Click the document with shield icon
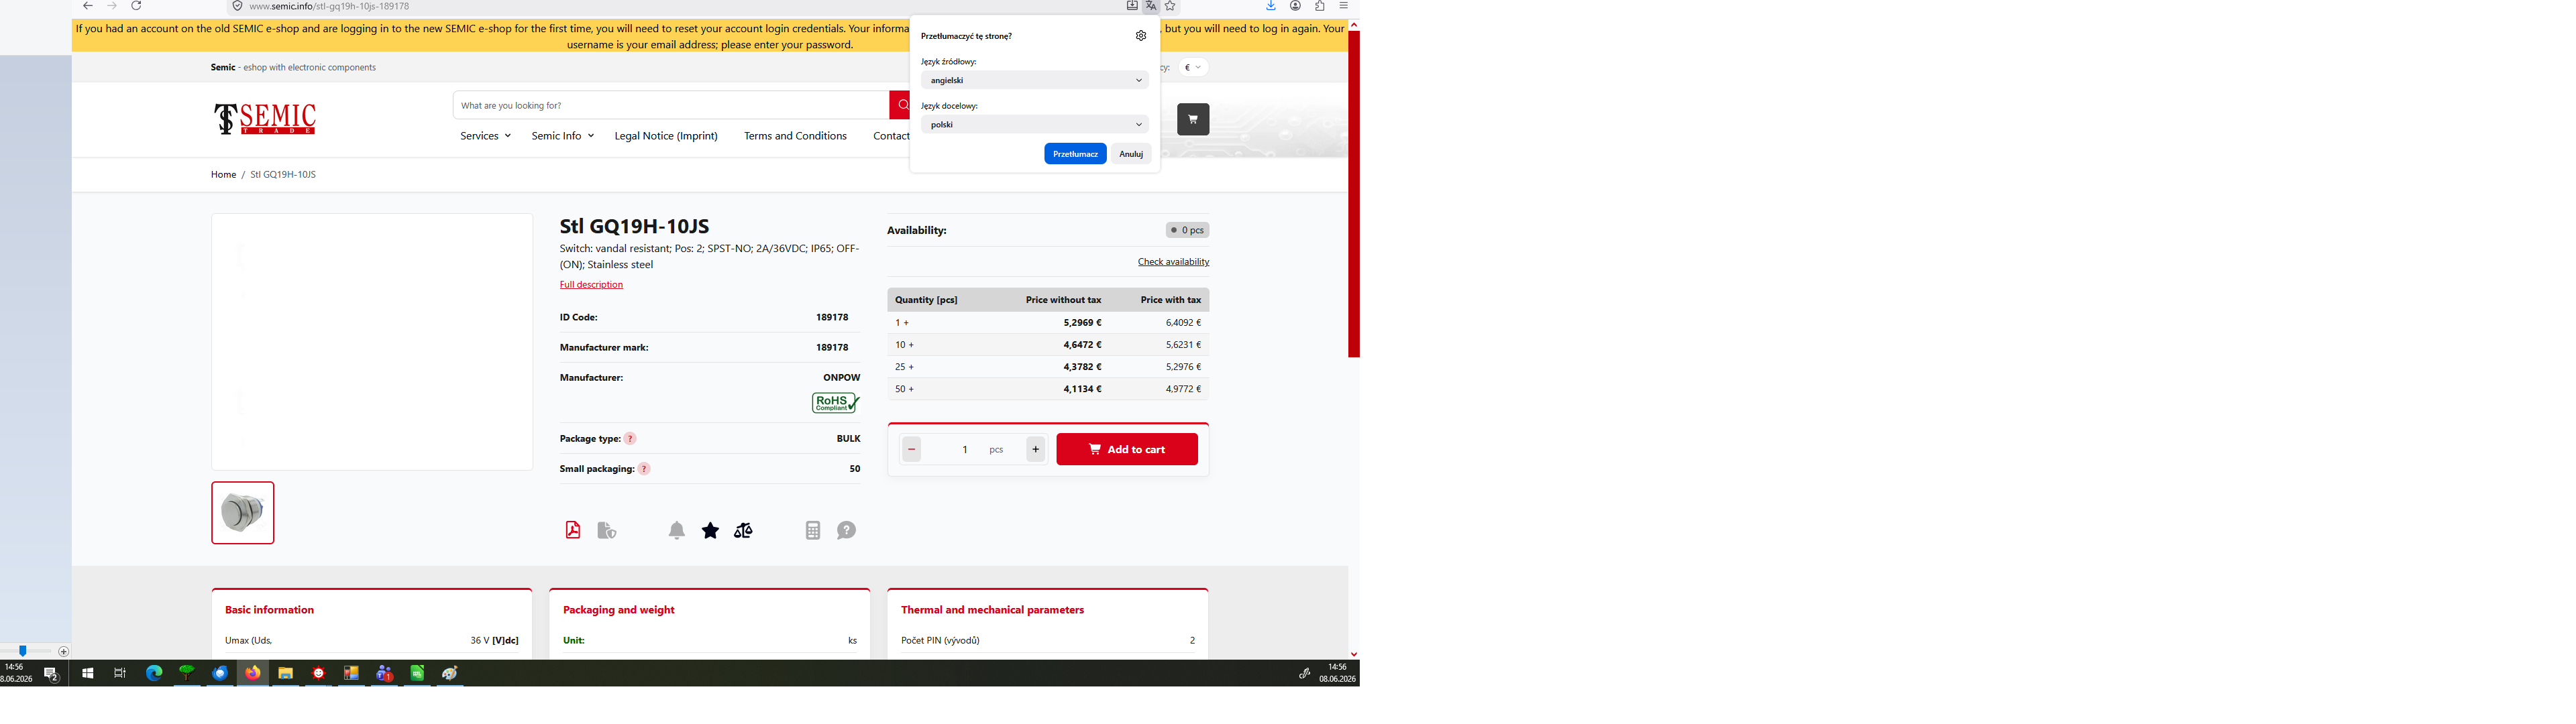The image size is (2576, 724). [607, 531]
